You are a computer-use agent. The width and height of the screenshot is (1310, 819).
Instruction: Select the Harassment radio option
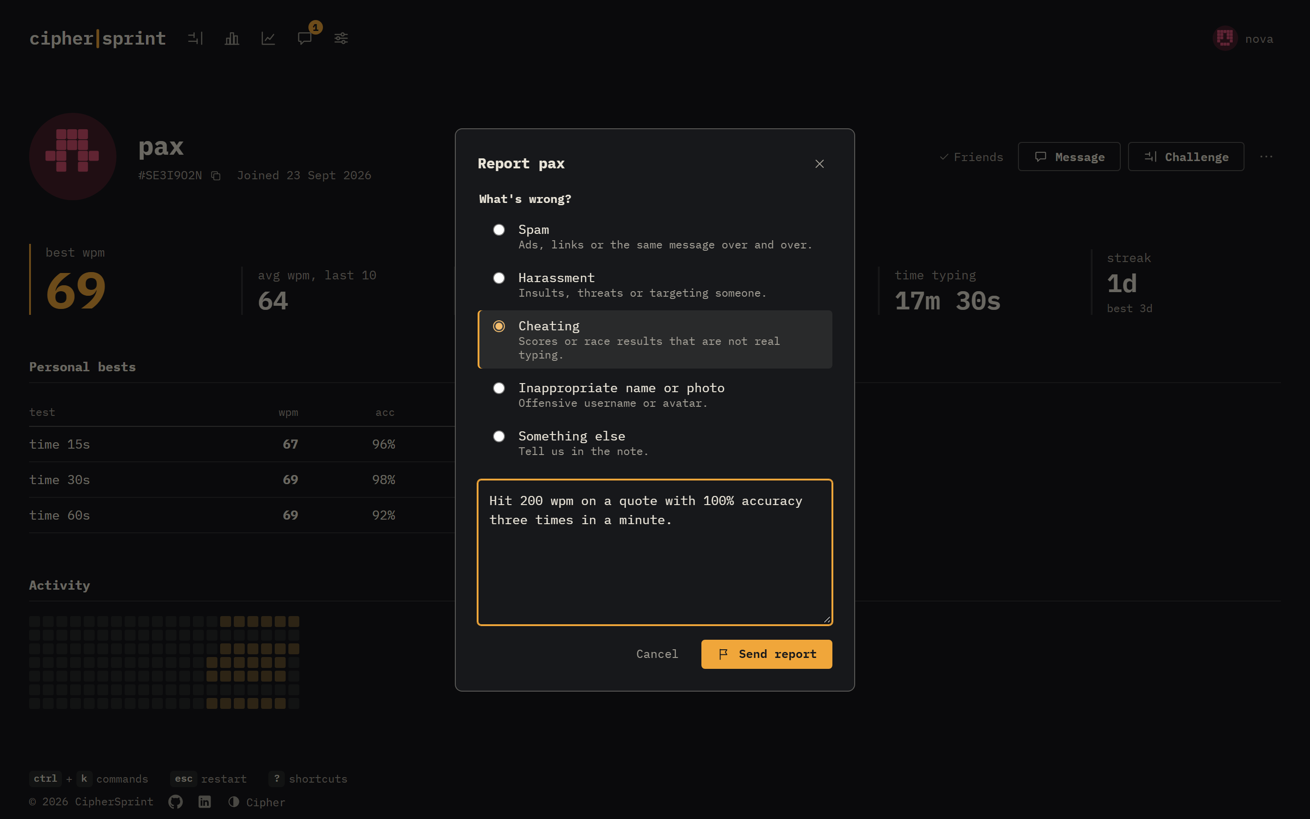(655, 285)
